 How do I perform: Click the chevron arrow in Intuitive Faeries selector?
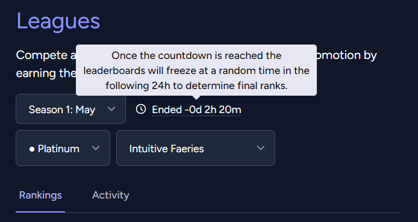click(x=261, y=148)
